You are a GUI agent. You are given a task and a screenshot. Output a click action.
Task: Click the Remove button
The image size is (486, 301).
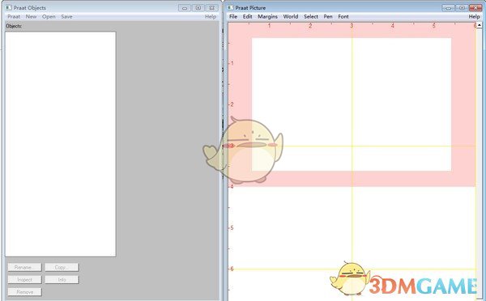(x=24, y=292)
